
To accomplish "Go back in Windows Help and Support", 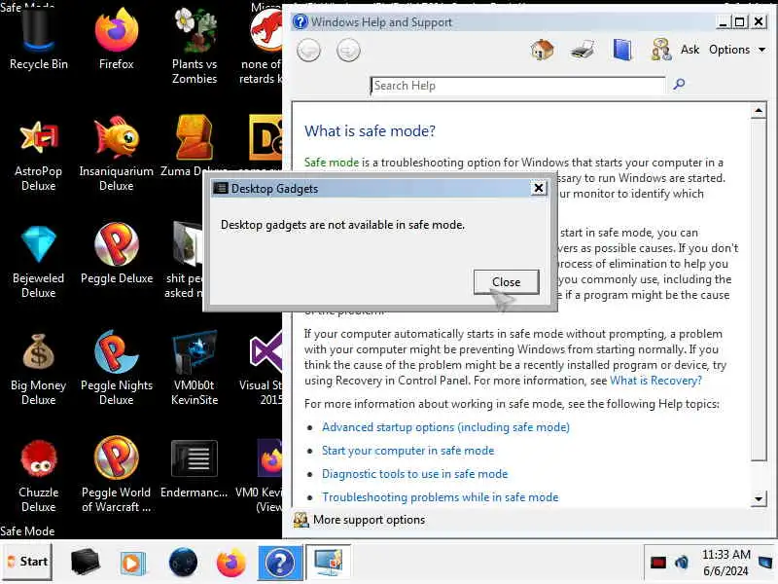I will click(308, 51).
